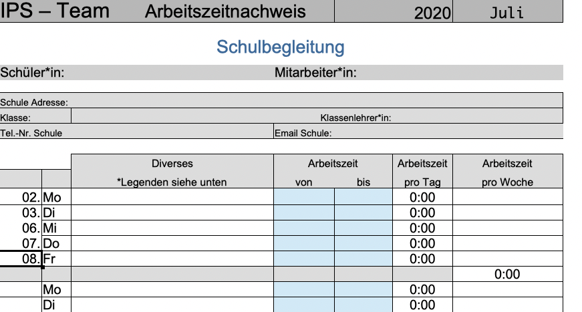Select the "bis" time cell for 03. Di
The width and height of the screenshot is (582, 312).
363,213
